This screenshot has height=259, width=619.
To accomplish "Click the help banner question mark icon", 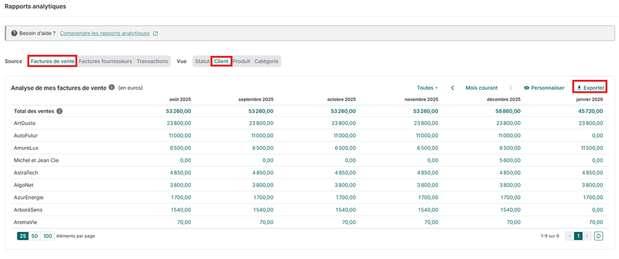I will pyautogui.click(x=12, y=33).
